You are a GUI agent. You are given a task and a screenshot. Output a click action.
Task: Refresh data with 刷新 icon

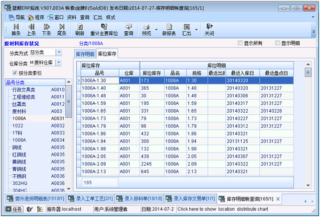[80, 30]
